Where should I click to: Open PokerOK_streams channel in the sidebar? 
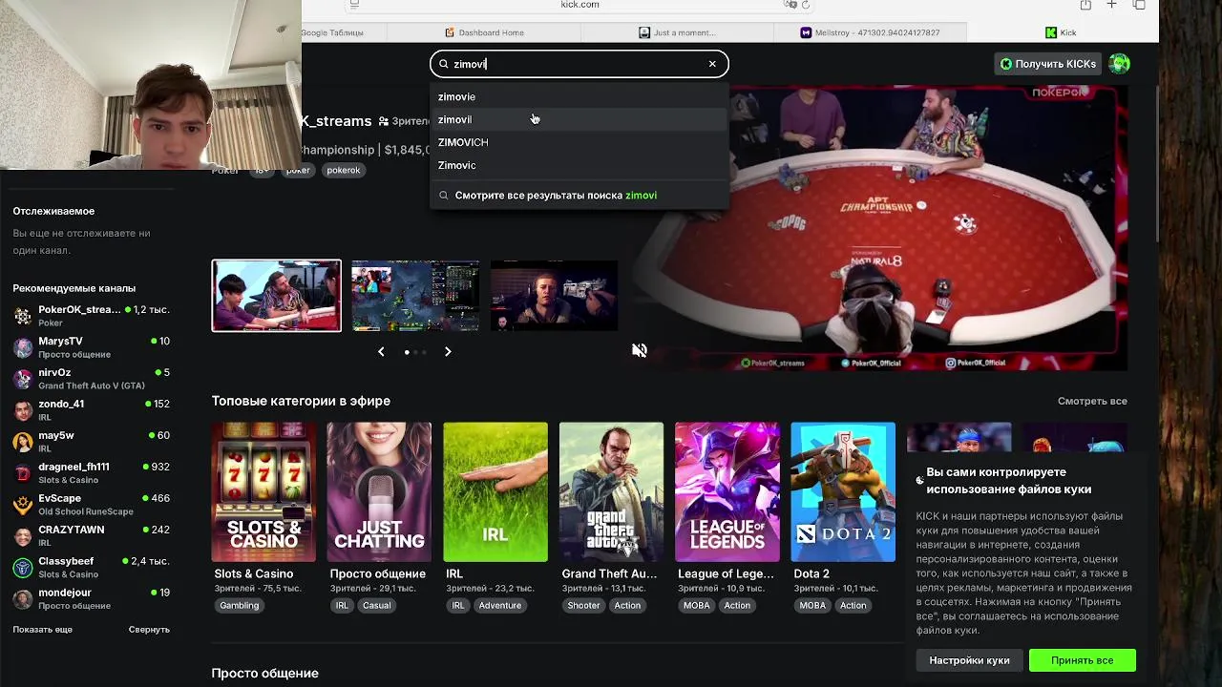[x=92, y=315]
